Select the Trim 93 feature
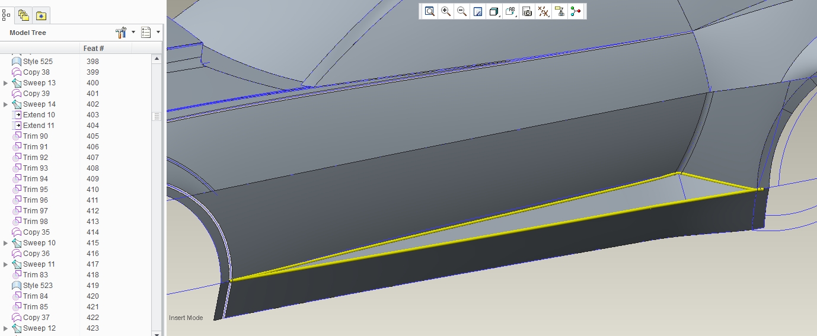 (36, 168)
